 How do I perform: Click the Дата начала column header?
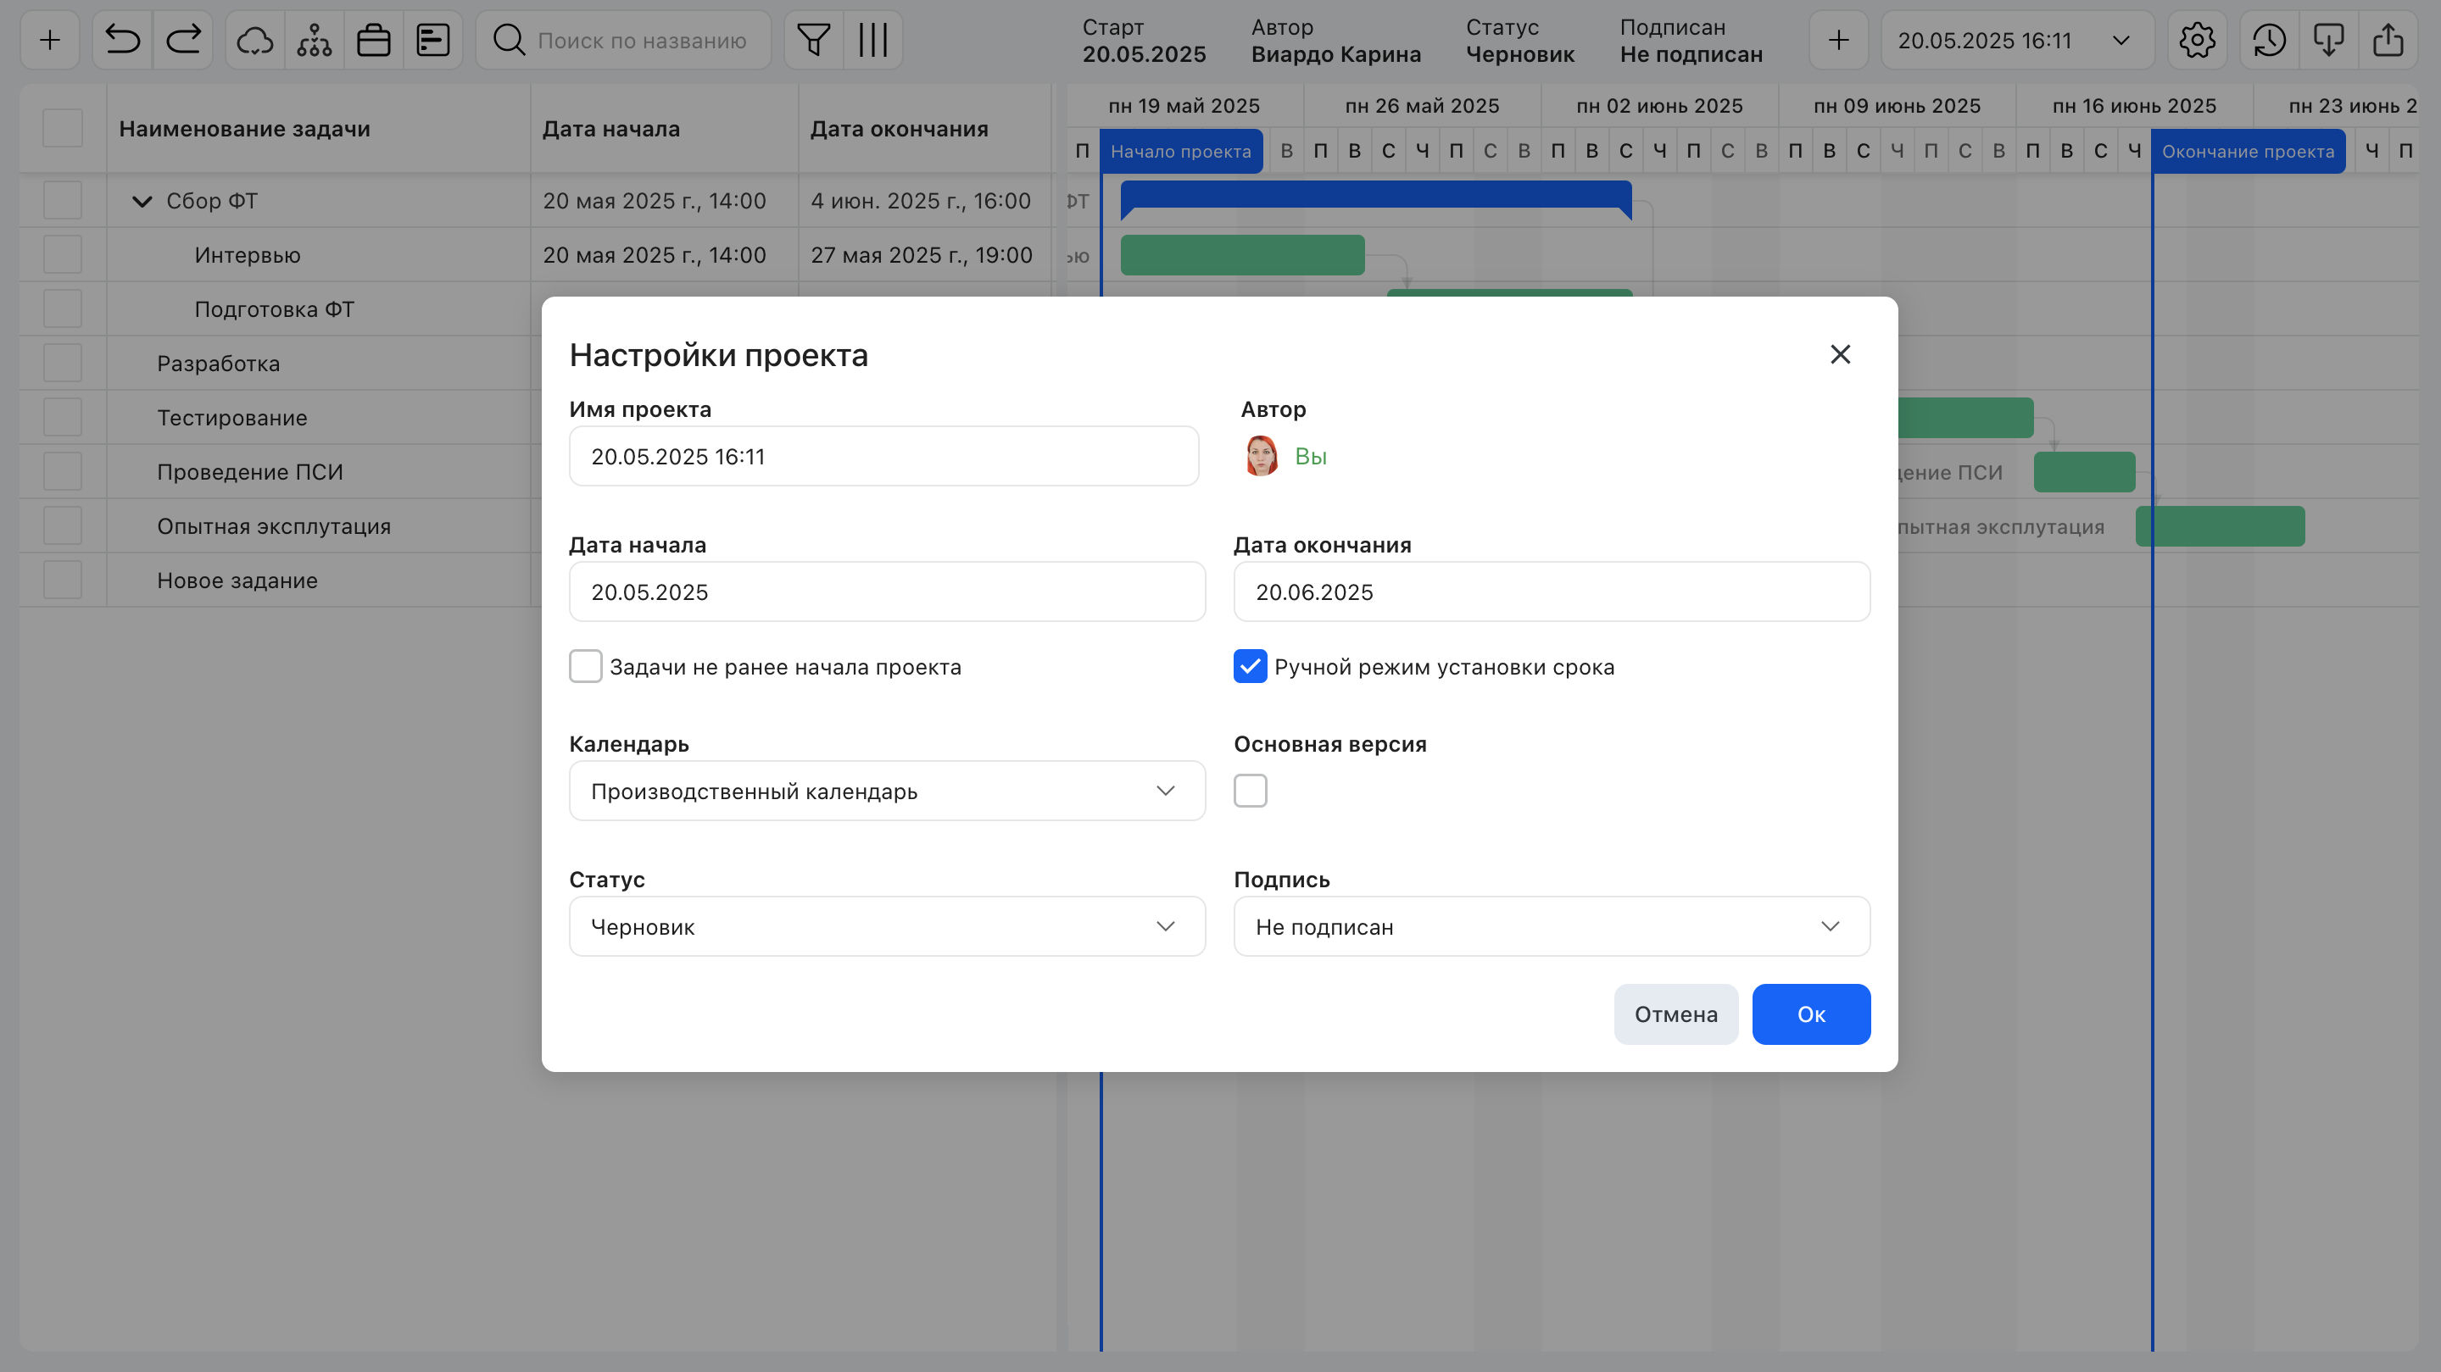pos(664,129)
